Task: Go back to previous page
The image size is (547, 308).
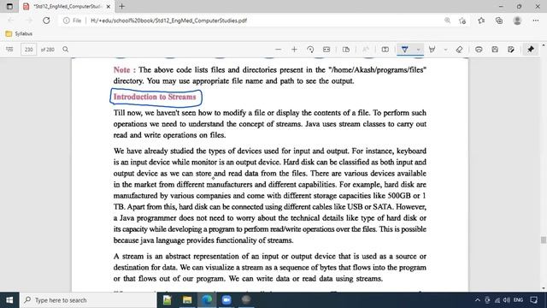Action: click(10, 21)
